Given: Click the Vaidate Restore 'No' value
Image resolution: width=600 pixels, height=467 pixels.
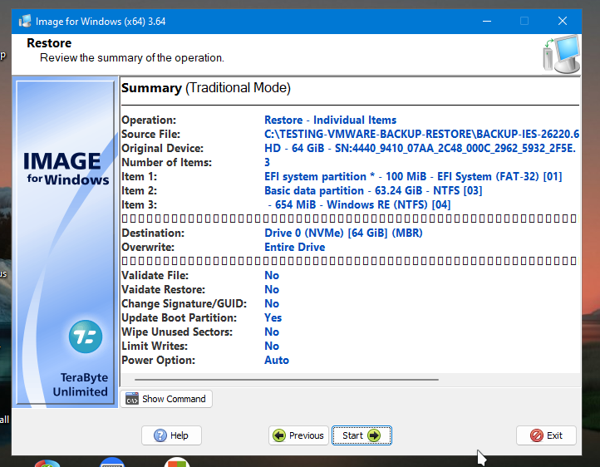Looking at the screenshot, I should (272, 290).
